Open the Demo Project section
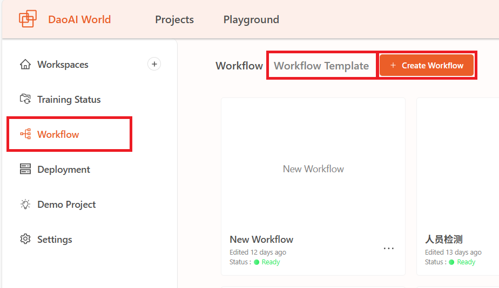This screenshot has height=288, width=499. coord(66,205)
